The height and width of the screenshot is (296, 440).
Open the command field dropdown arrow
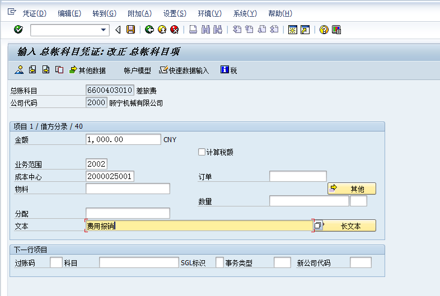pos(103,30)
